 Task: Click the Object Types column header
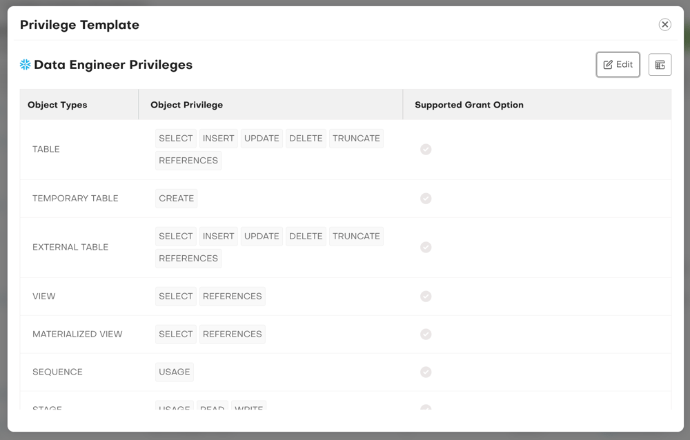click(57, 105)
